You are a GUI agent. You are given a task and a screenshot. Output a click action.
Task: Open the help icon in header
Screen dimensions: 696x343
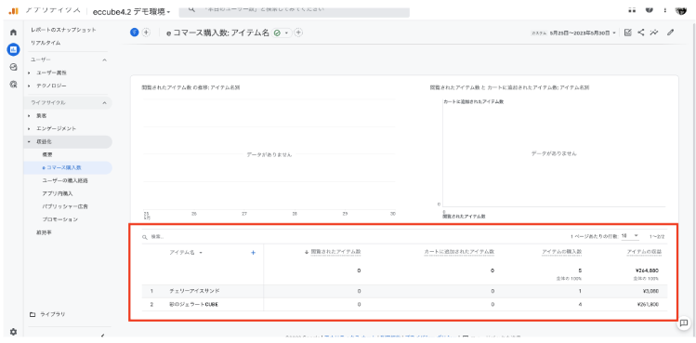pyautogui.click(x=649, y=10)
